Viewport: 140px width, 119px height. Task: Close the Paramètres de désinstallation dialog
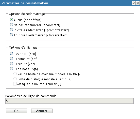tap(137, 3)
